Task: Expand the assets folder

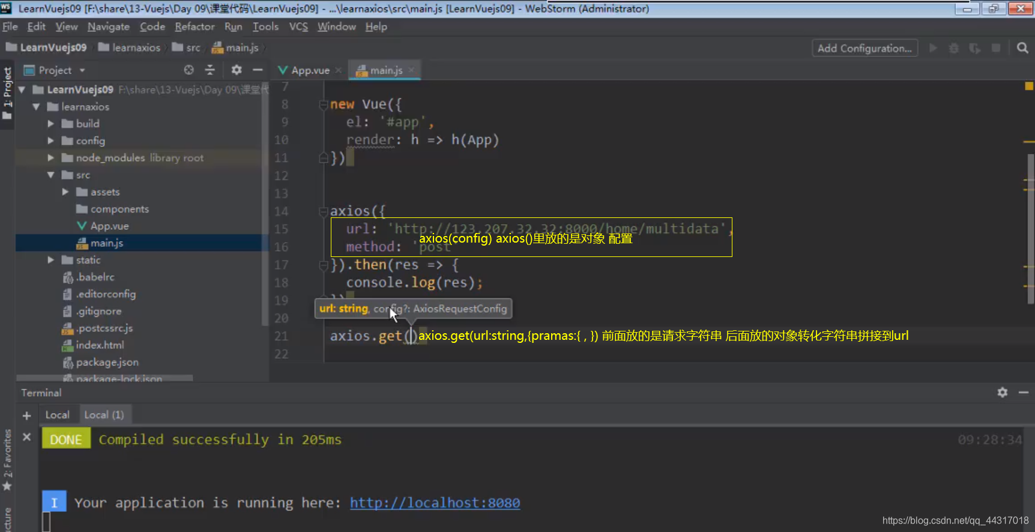Action: tap(65, 192)
